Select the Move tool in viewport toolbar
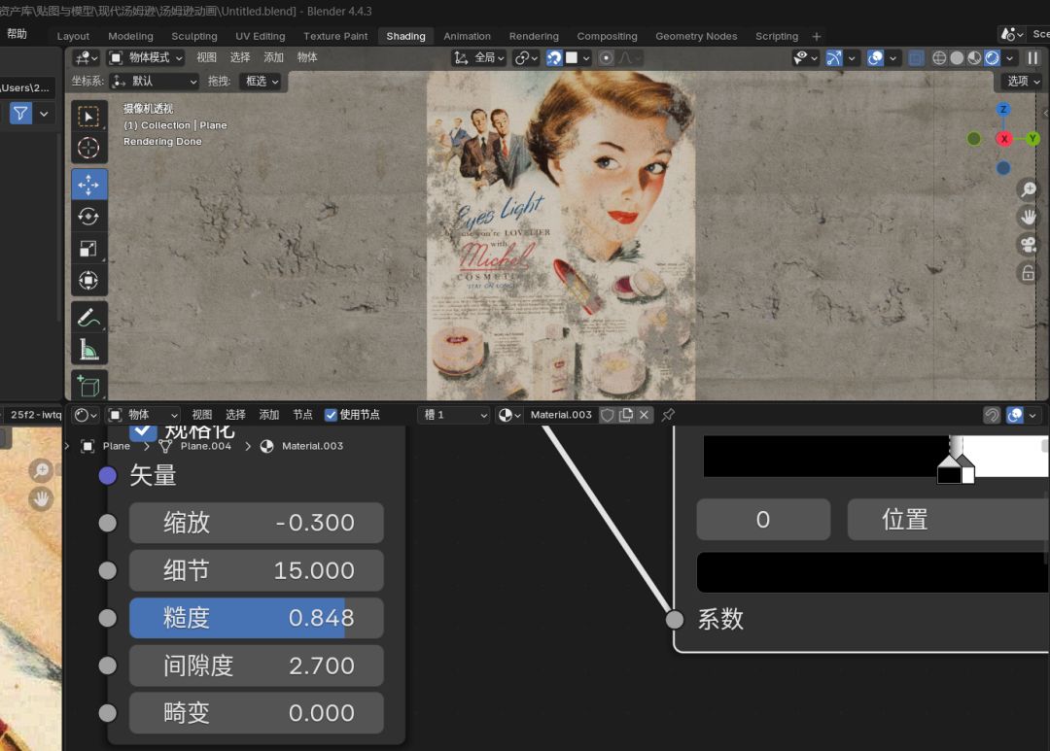 88,184
